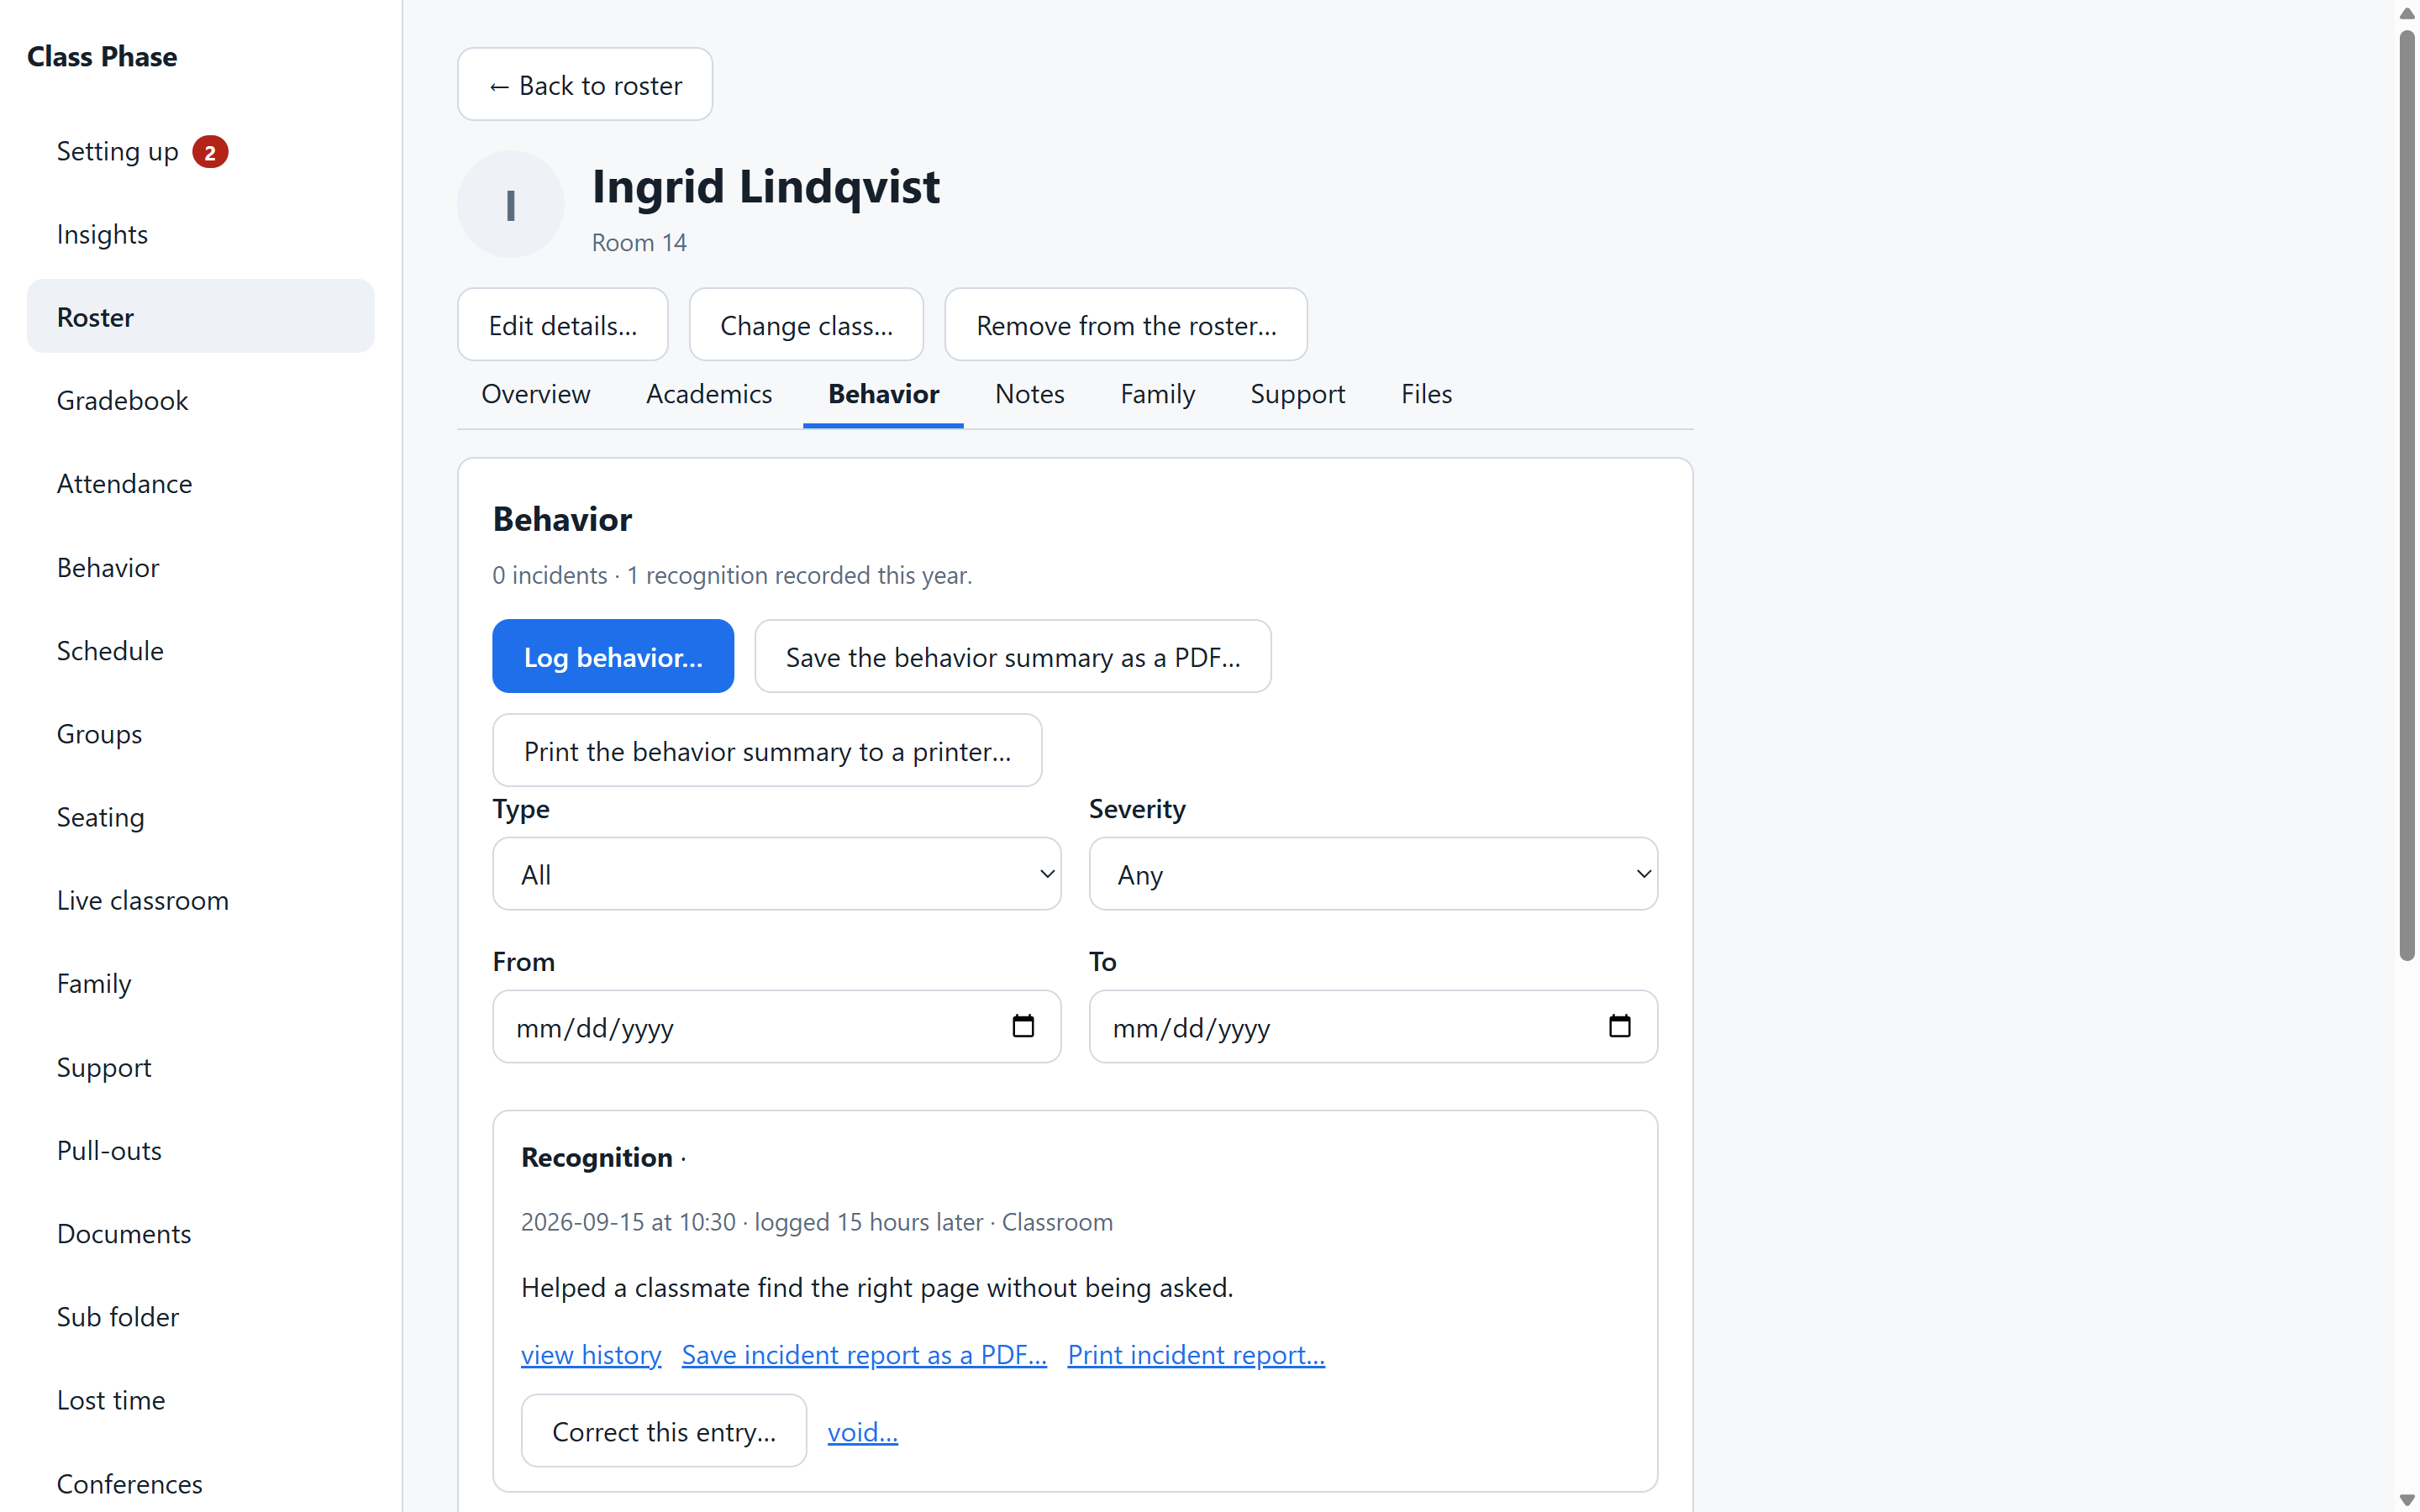Open Seating in the sidebar
This screenshot has width=2420, height=1512.
(200, 817)
